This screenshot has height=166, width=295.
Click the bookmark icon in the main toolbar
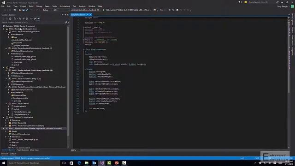click(x=177, y=10)
